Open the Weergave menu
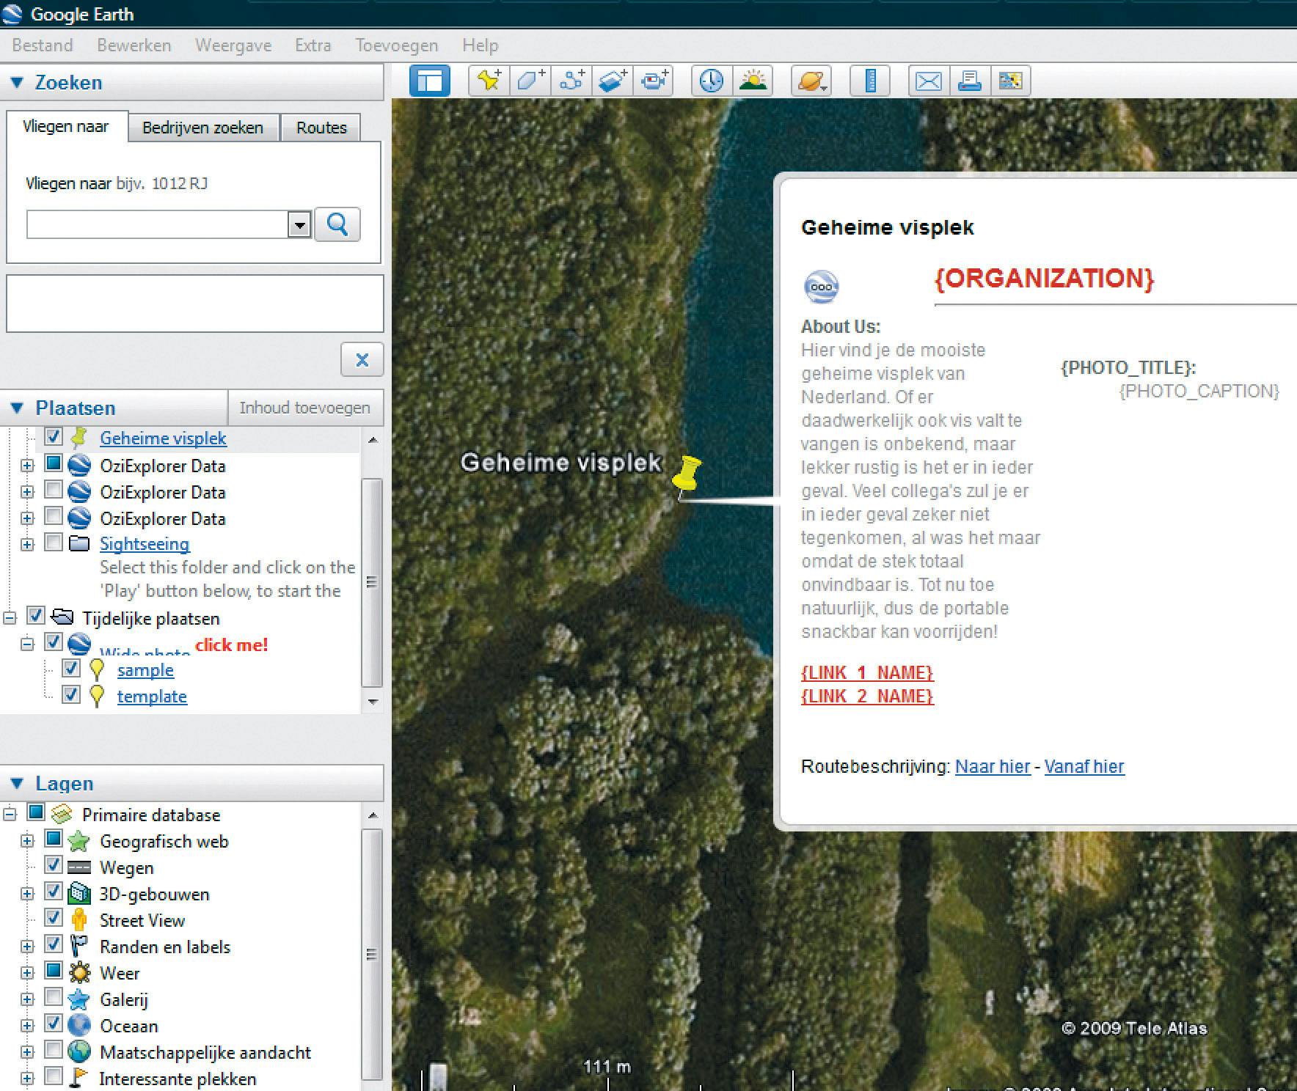 (233, 45)
